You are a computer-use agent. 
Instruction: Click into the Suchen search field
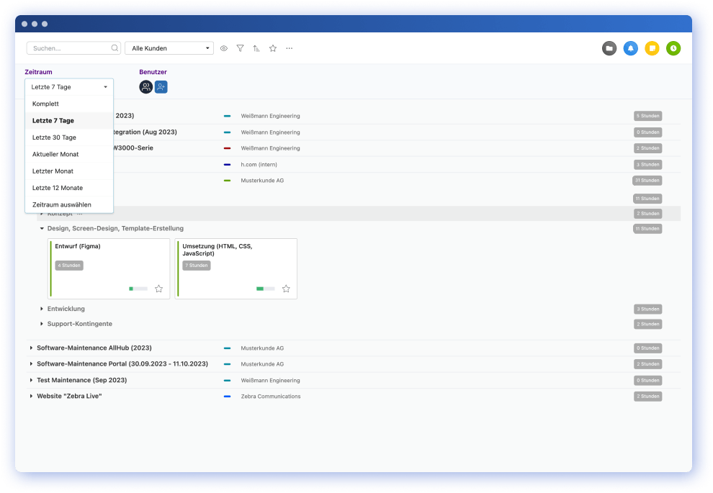pos(73,48)
